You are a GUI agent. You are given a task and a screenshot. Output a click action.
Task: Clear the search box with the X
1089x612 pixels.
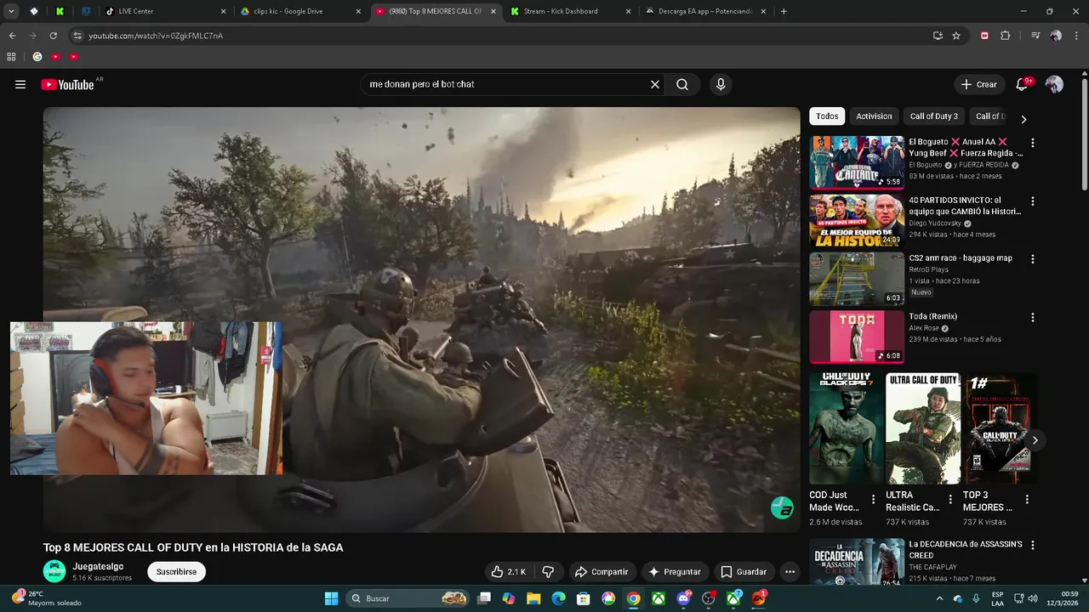click(x=655, y=84)
